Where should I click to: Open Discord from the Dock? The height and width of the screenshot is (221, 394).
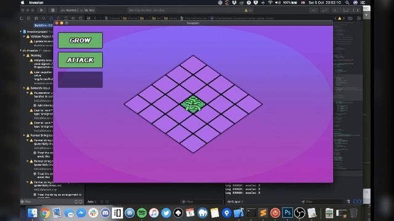105,213
